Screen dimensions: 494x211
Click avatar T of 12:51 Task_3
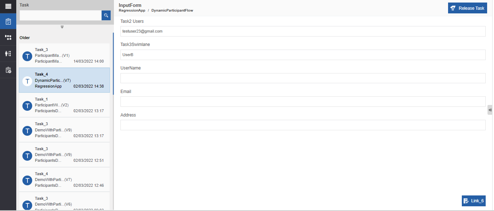point(27,156)
